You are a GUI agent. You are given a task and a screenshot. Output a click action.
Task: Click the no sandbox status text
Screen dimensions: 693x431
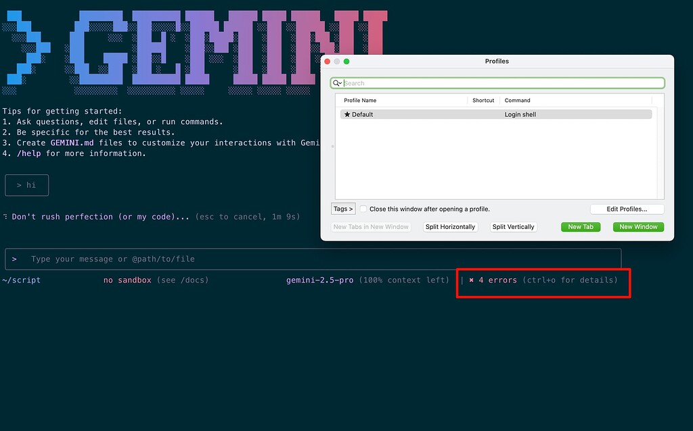[127, 280]
